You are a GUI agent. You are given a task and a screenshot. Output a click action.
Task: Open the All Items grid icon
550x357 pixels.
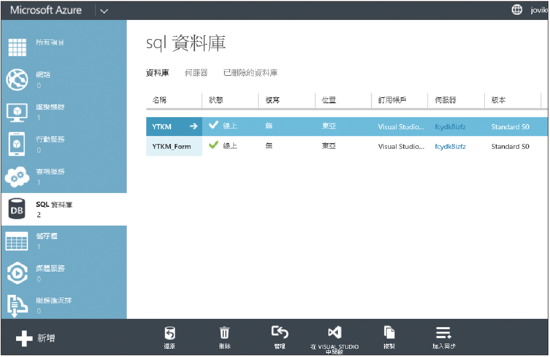(17, 47)
